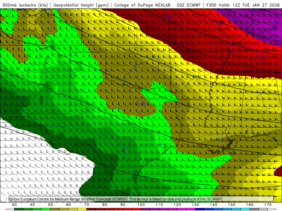Select the bright yellow 65-70 kt legend swatch

(x=82, y=209)
